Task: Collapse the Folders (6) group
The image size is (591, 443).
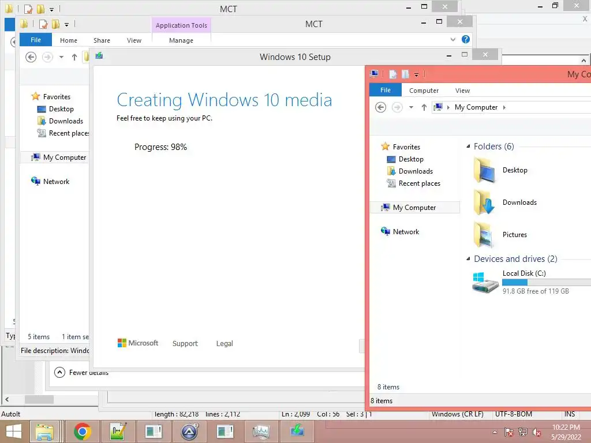Action: pos(468,146)
